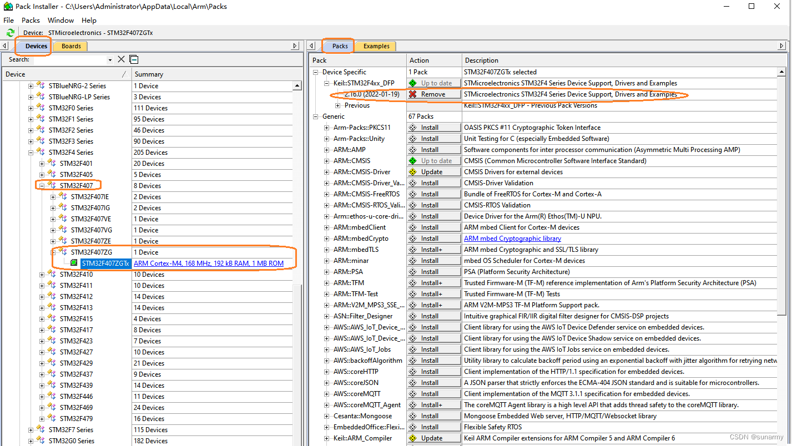Collapse the STM32F4 Series node
This screenshot has width=792, height=446.
31,153
